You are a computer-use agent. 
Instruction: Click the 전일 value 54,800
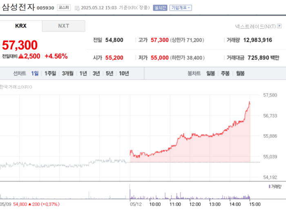[x=114, y=40]
